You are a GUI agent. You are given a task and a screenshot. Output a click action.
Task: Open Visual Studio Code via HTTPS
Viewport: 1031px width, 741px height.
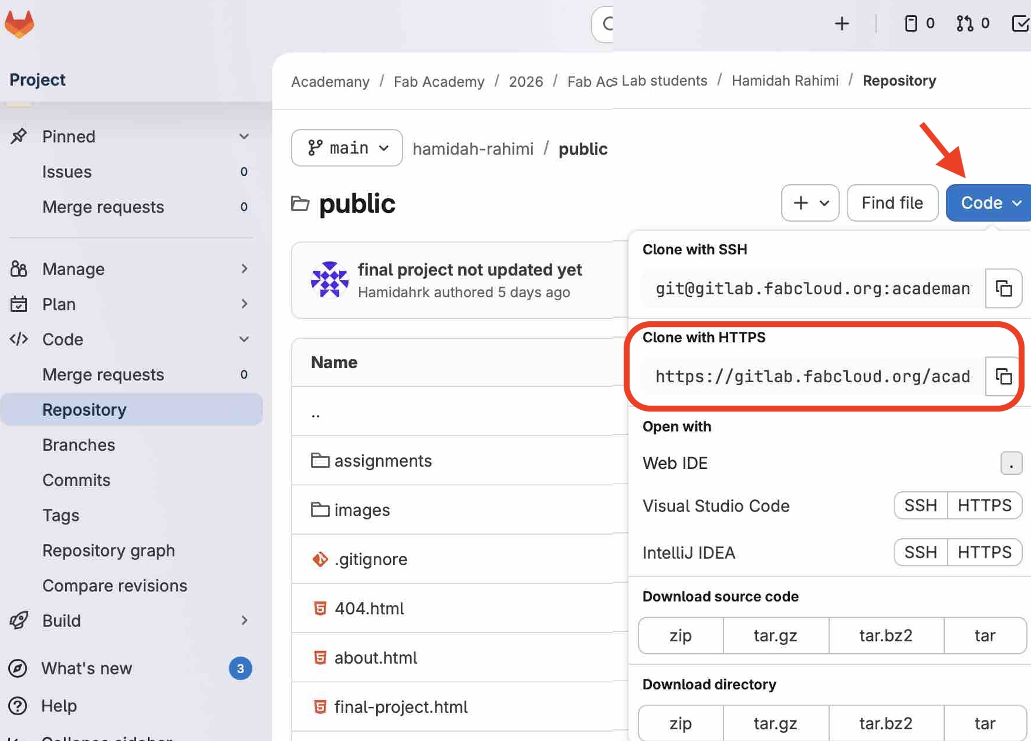coord(984,505)
